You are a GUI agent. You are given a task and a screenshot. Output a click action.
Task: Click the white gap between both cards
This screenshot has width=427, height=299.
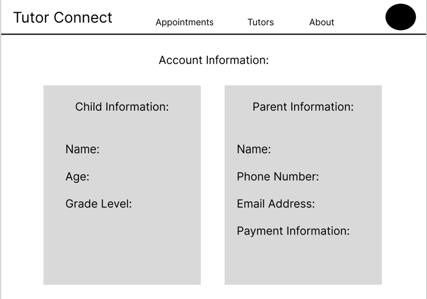tap(212, 183)
